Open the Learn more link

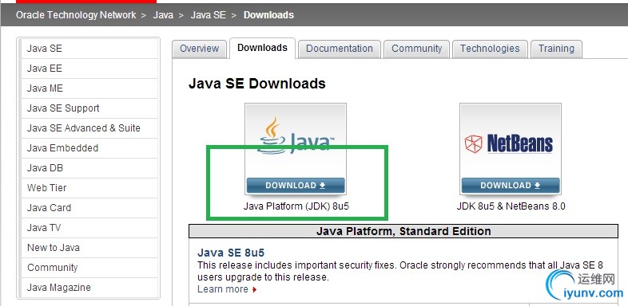click(223, 289)
